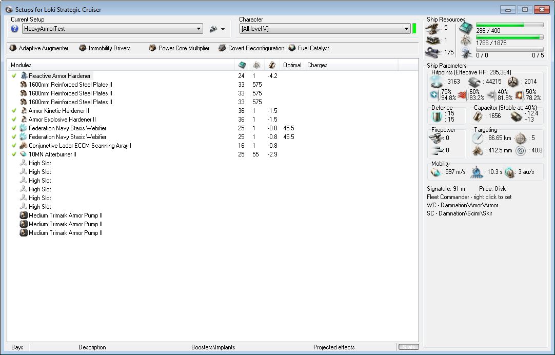
Task: Click the turret hardpoints icon
Action: point(432,28)
